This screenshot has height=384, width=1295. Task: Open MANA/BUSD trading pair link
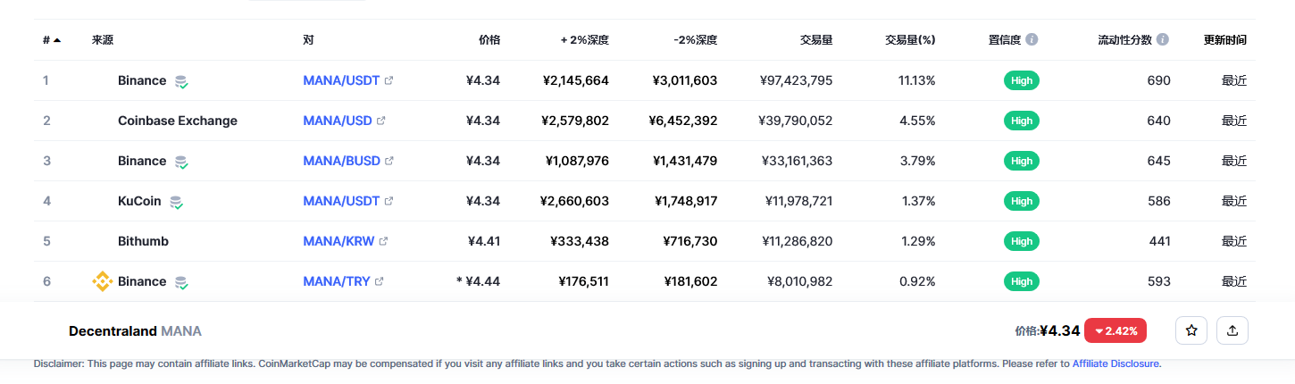[x=342, y=161]
